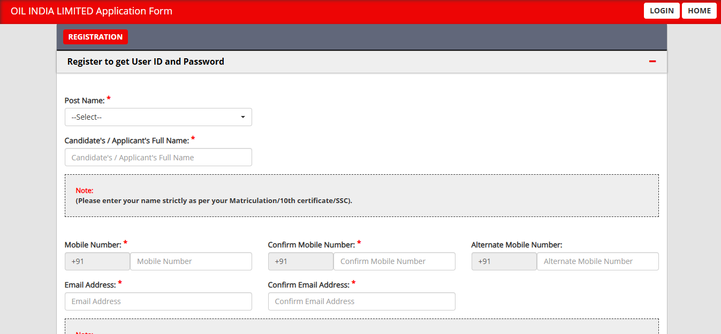Select the REGISTRATION tab
This screenshot has height=334, width=721.
click(95, 37)
